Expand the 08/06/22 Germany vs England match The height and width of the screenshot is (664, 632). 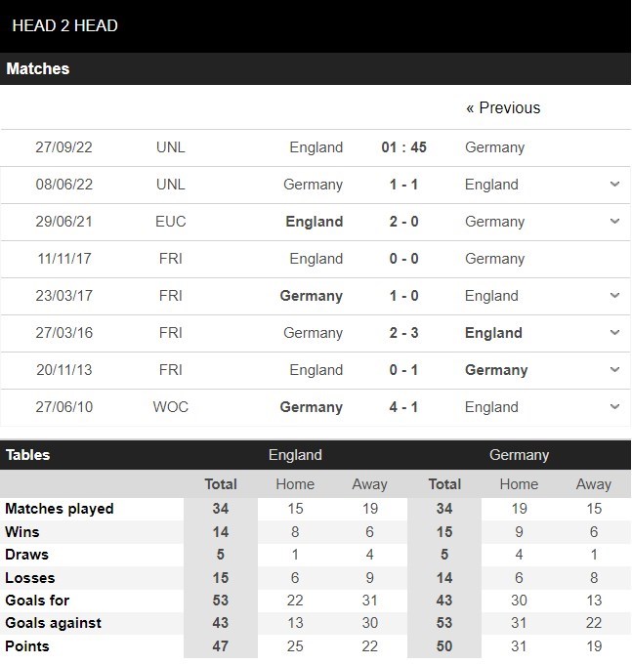[614, 185]
